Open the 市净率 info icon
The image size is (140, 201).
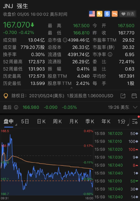pyautogui.click(x=110, y=55)
